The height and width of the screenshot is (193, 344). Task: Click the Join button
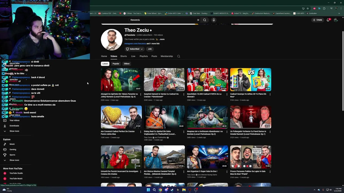click(150, 49)
